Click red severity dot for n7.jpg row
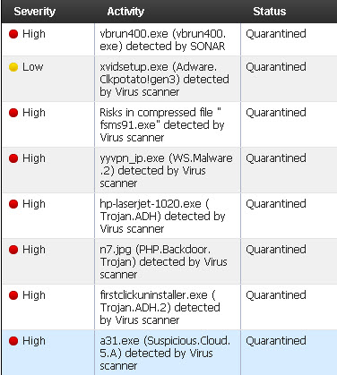The image size is (337, 375). 13,250
